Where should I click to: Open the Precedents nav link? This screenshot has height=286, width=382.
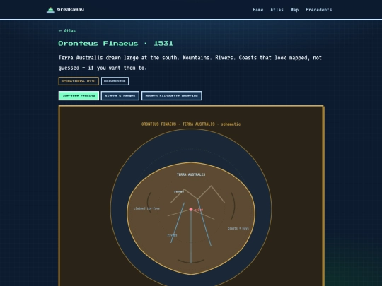pyautogui.click(x=318, y=10)
